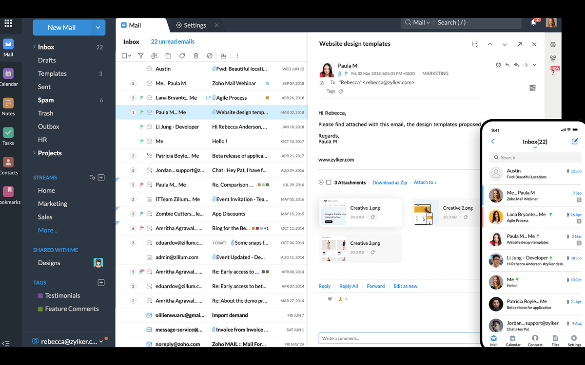
Task: Open the Calendar app in left rail
Action: [8, 77]
